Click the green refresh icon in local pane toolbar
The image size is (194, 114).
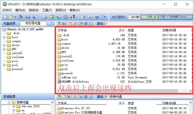(x=91, y=97)
